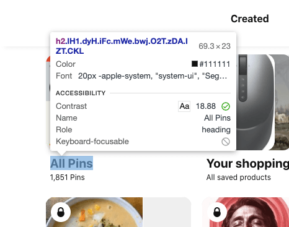Click the black #111111 color swatch
This screenshot has width=289, height=227.
pyautogui.click(x=195, y=64)
